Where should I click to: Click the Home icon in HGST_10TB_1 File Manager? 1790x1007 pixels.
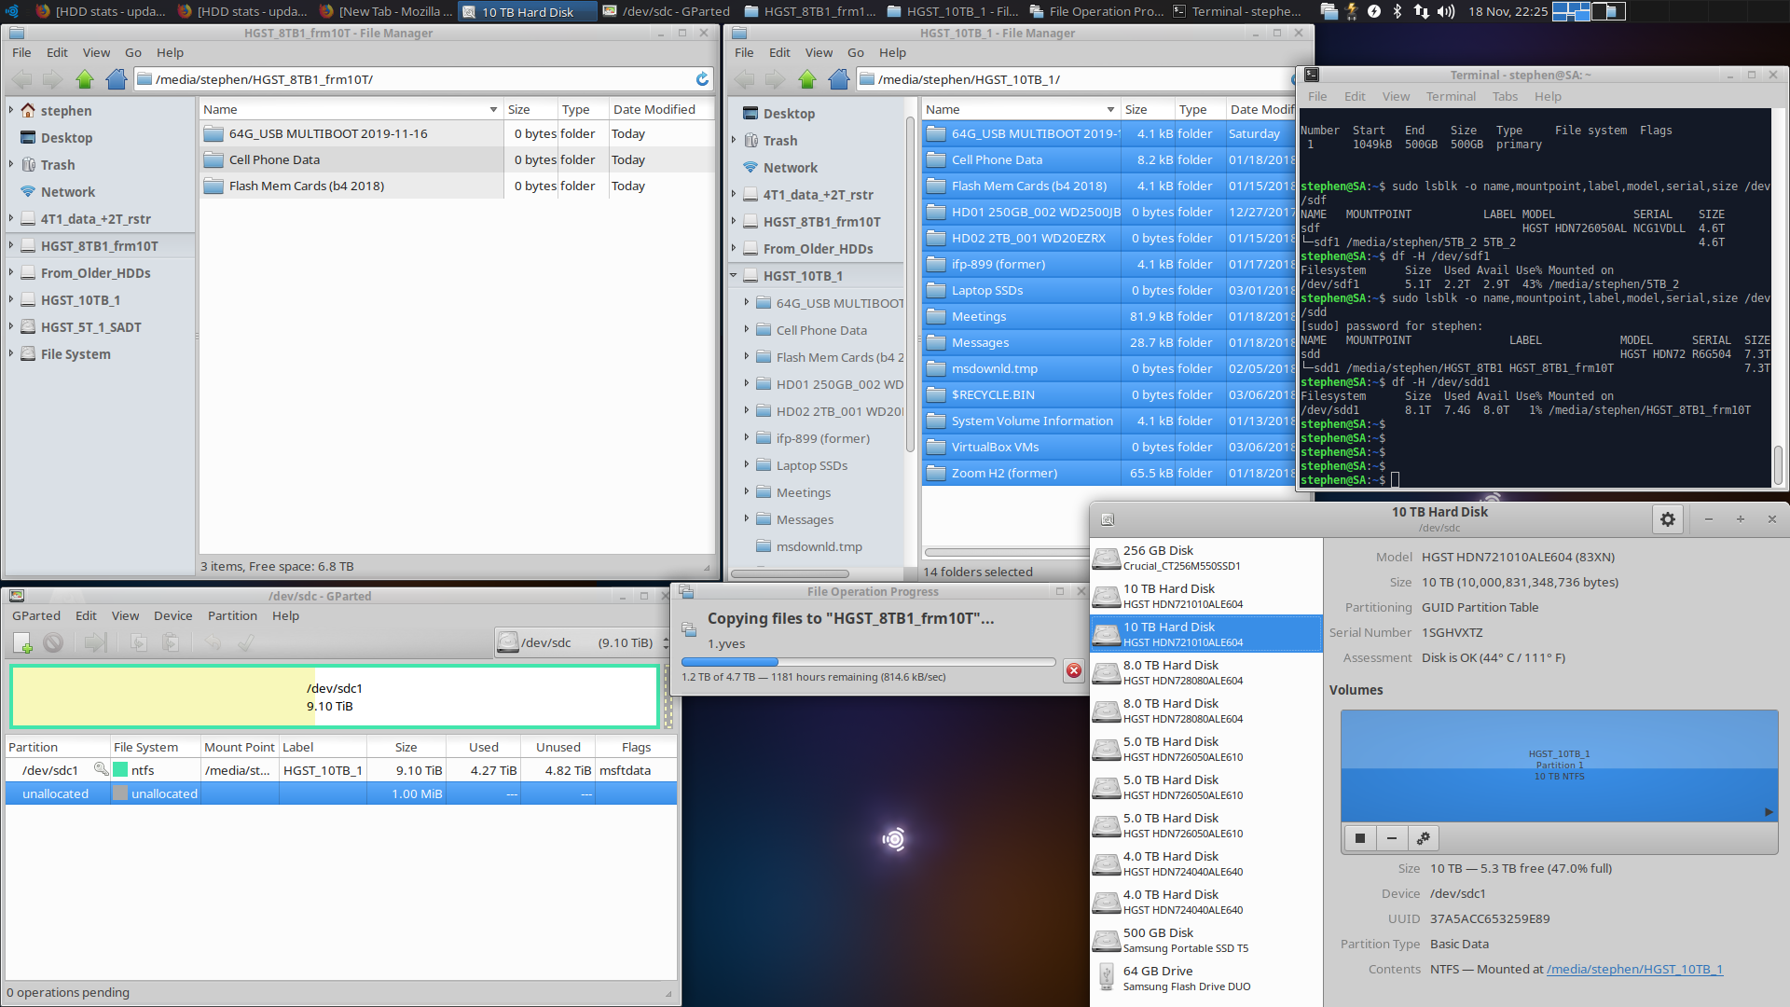point(839,79)
